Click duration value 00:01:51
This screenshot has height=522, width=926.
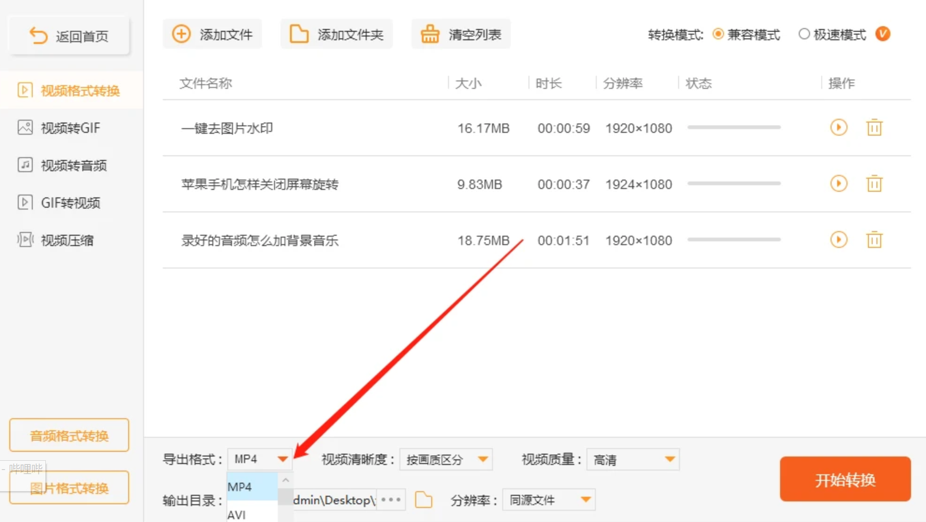click(x=563, y=240)
